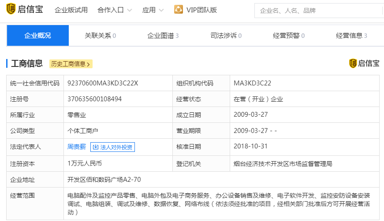
Task: Switch to the 关联关系 tab
Action: 100,36
